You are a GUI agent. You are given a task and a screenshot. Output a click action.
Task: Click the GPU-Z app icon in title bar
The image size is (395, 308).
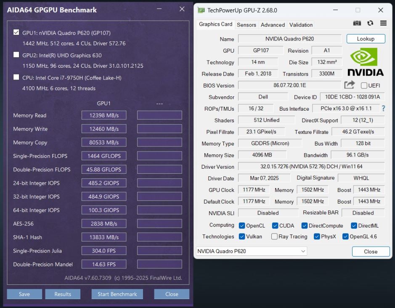tap(201, 10)
